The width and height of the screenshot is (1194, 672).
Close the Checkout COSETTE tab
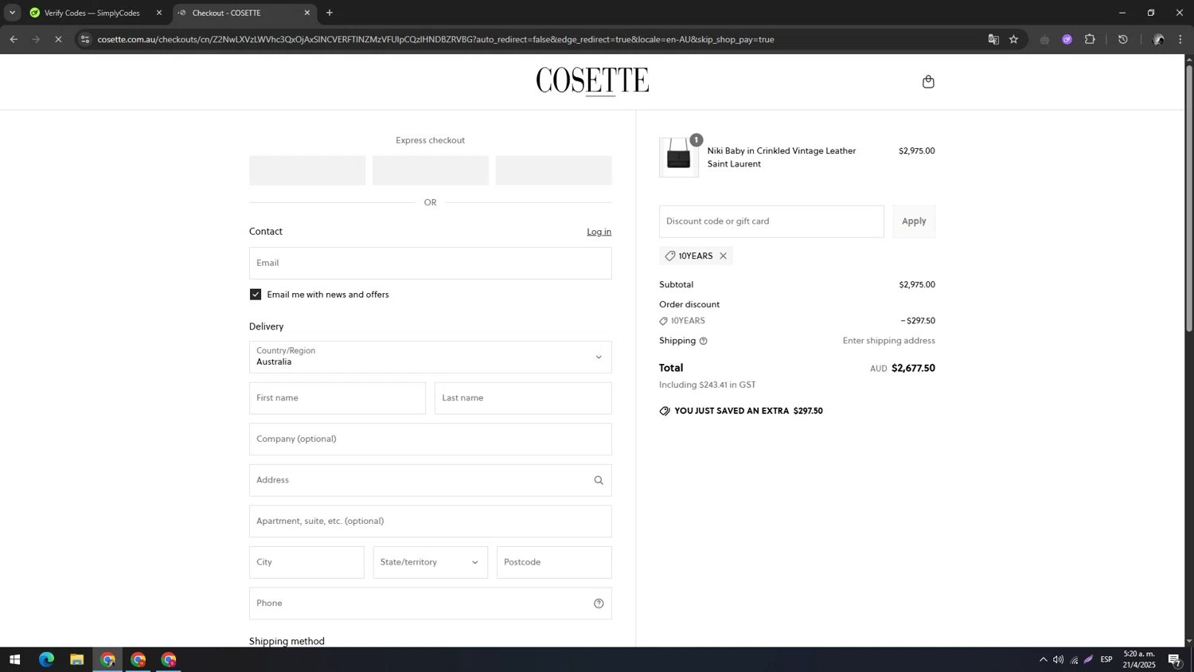pos(307,13)
